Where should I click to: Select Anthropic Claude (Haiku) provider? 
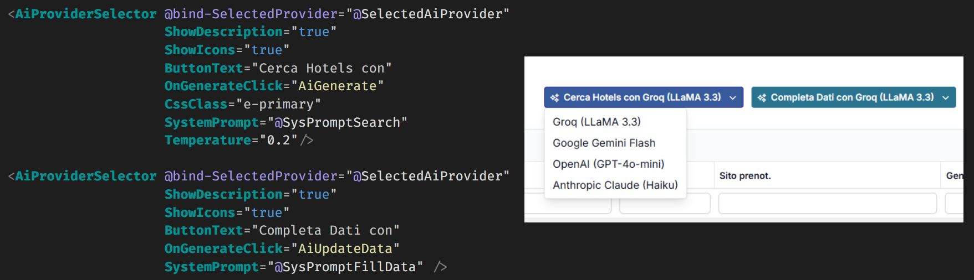(615, 185)
